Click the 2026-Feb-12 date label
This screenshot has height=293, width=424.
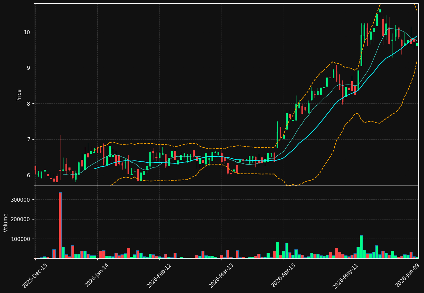point(159,276)
